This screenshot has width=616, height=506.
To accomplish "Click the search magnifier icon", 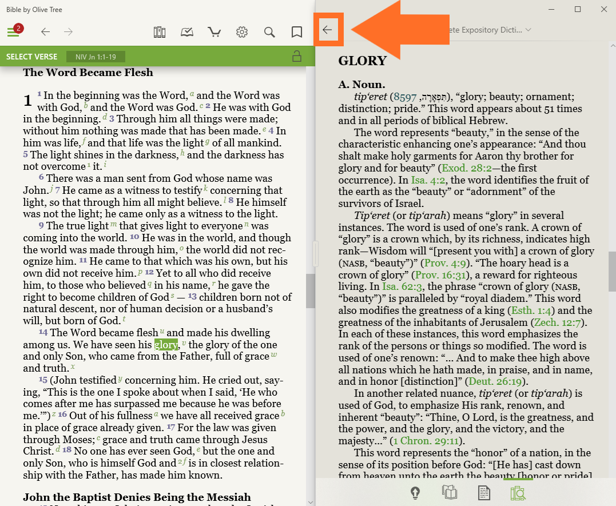I will pos(269,32).
